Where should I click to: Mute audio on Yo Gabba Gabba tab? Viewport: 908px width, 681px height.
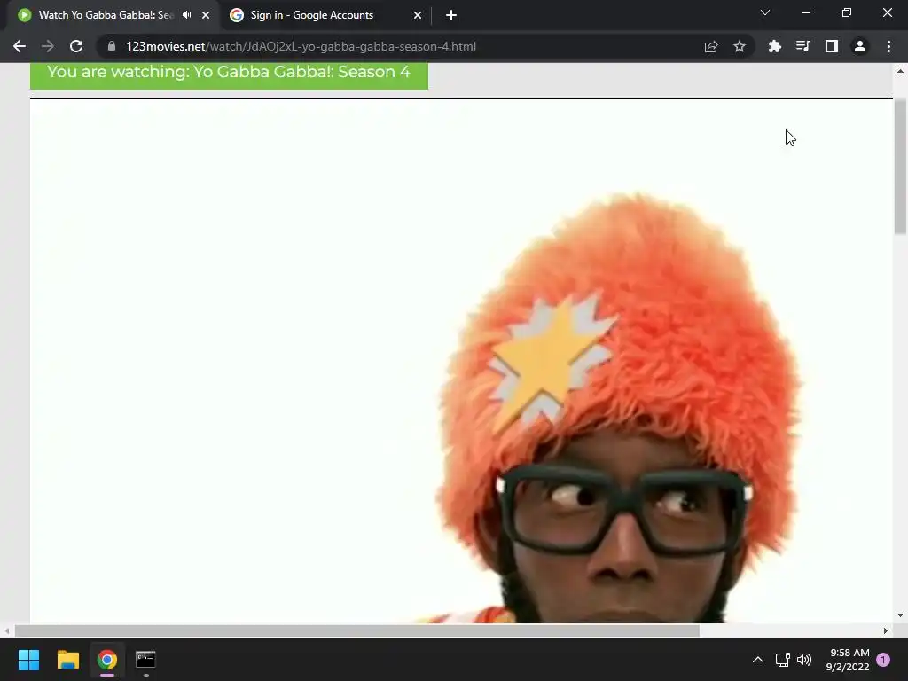point(186,15)
